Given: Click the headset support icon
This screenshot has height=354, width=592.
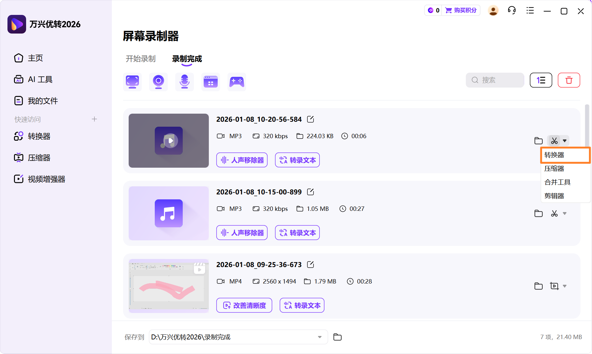Looking at the screenshot, I should click(512, 10).
